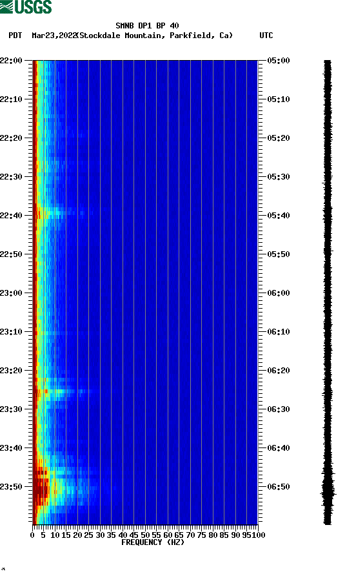Click the 22:50 PDT time label

coord(11,254)
